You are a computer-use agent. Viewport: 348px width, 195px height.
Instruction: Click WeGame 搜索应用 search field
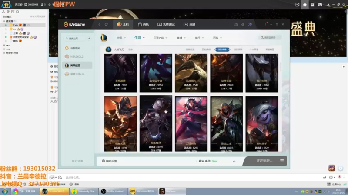(74, 39)
